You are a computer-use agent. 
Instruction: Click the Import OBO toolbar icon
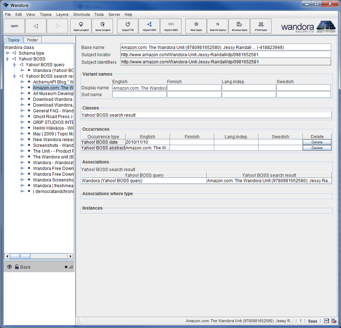point(171,26)
